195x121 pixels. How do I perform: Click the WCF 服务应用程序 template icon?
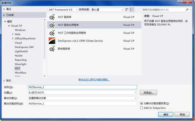pyautogui.click(x=52, y=25)
